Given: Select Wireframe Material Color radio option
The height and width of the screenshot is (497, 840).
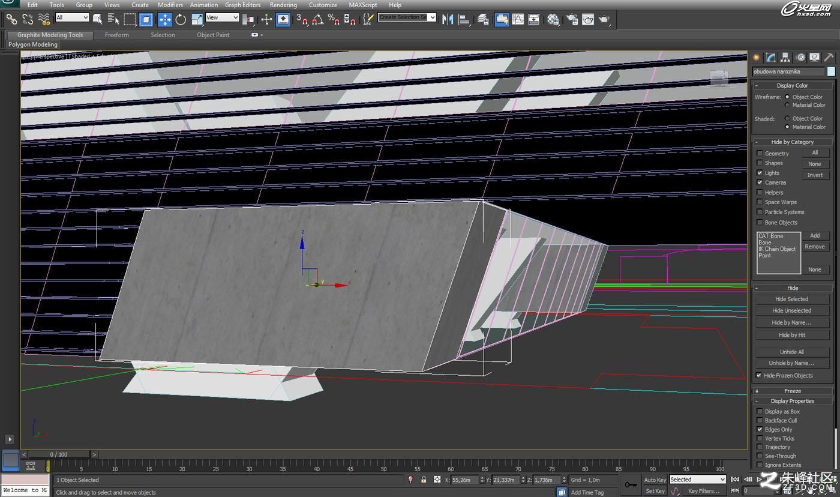Looking at the screenshot, I should (787, 105).
